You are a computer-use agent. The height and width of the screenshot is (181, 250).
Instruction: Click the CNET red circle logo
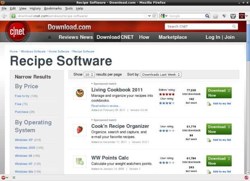click(x=17, y=31)
